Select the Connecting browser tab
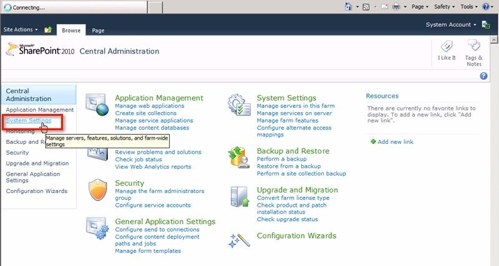The width and height of the screenshot is (499, 266). pyautogui.click(x=74, y=7)
